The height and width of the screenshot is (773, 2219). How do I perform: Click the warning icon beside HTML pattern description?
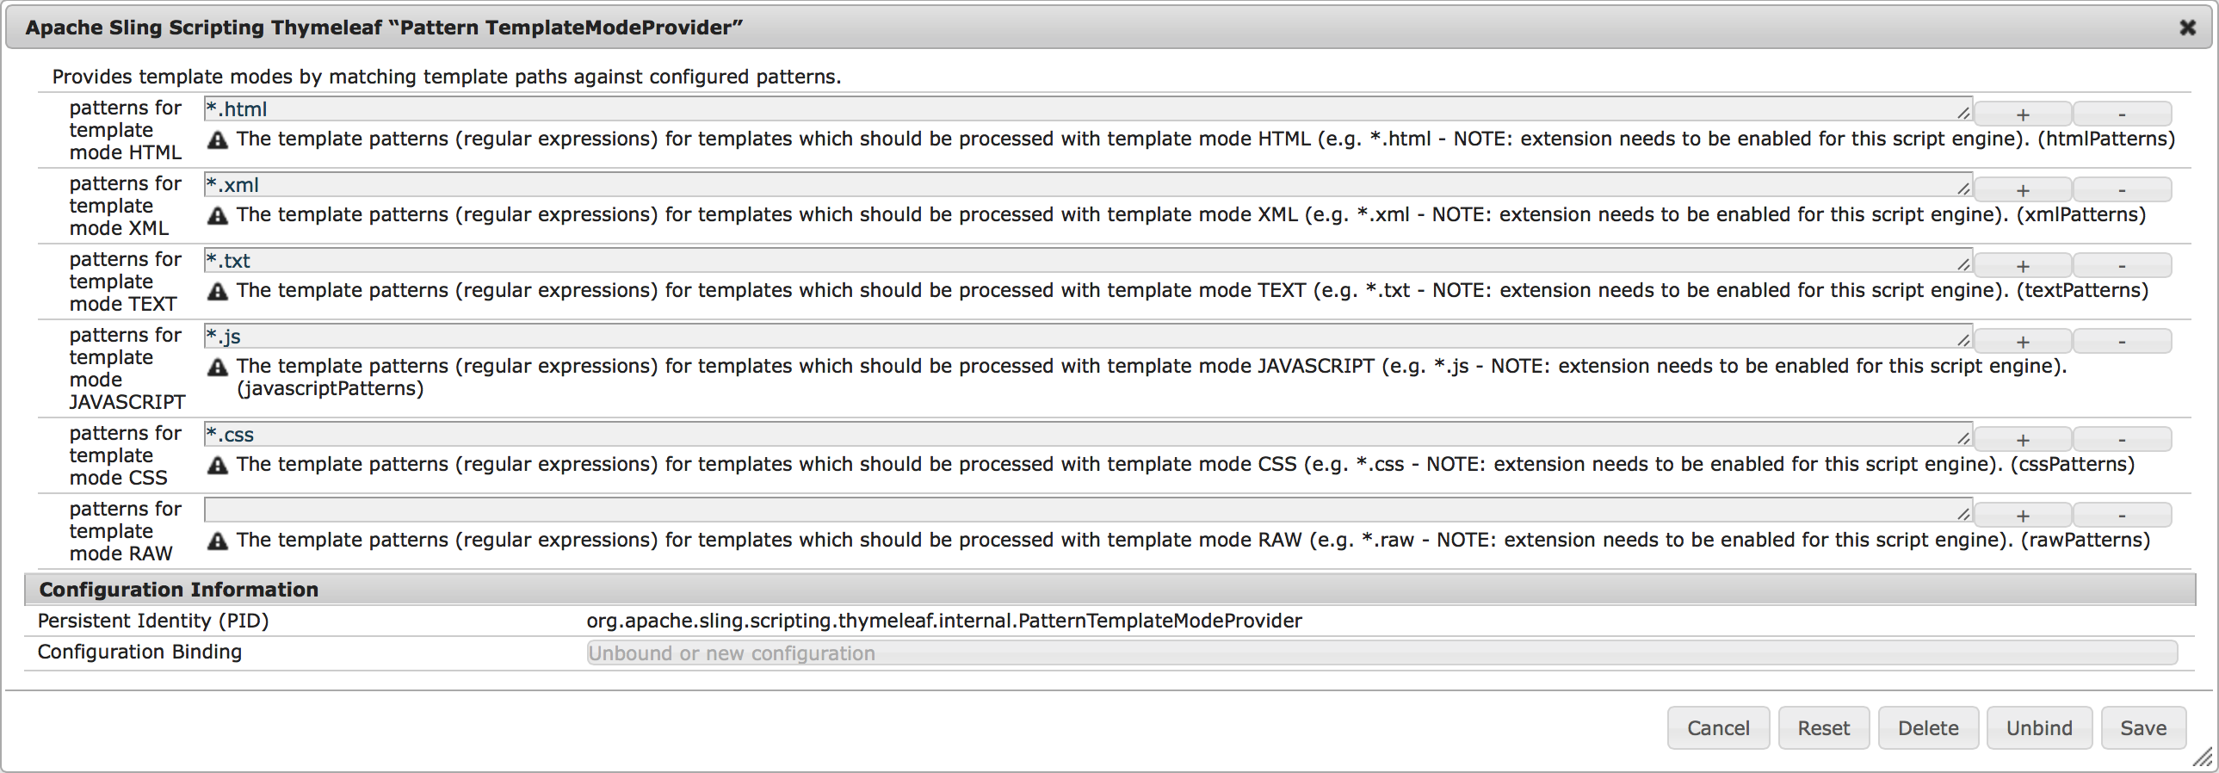pos(218,139)
